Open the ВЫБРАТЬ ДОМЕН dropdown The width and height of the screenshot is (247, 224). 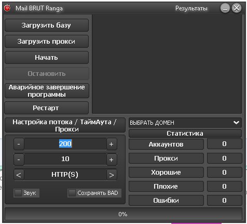pos(185,123)
